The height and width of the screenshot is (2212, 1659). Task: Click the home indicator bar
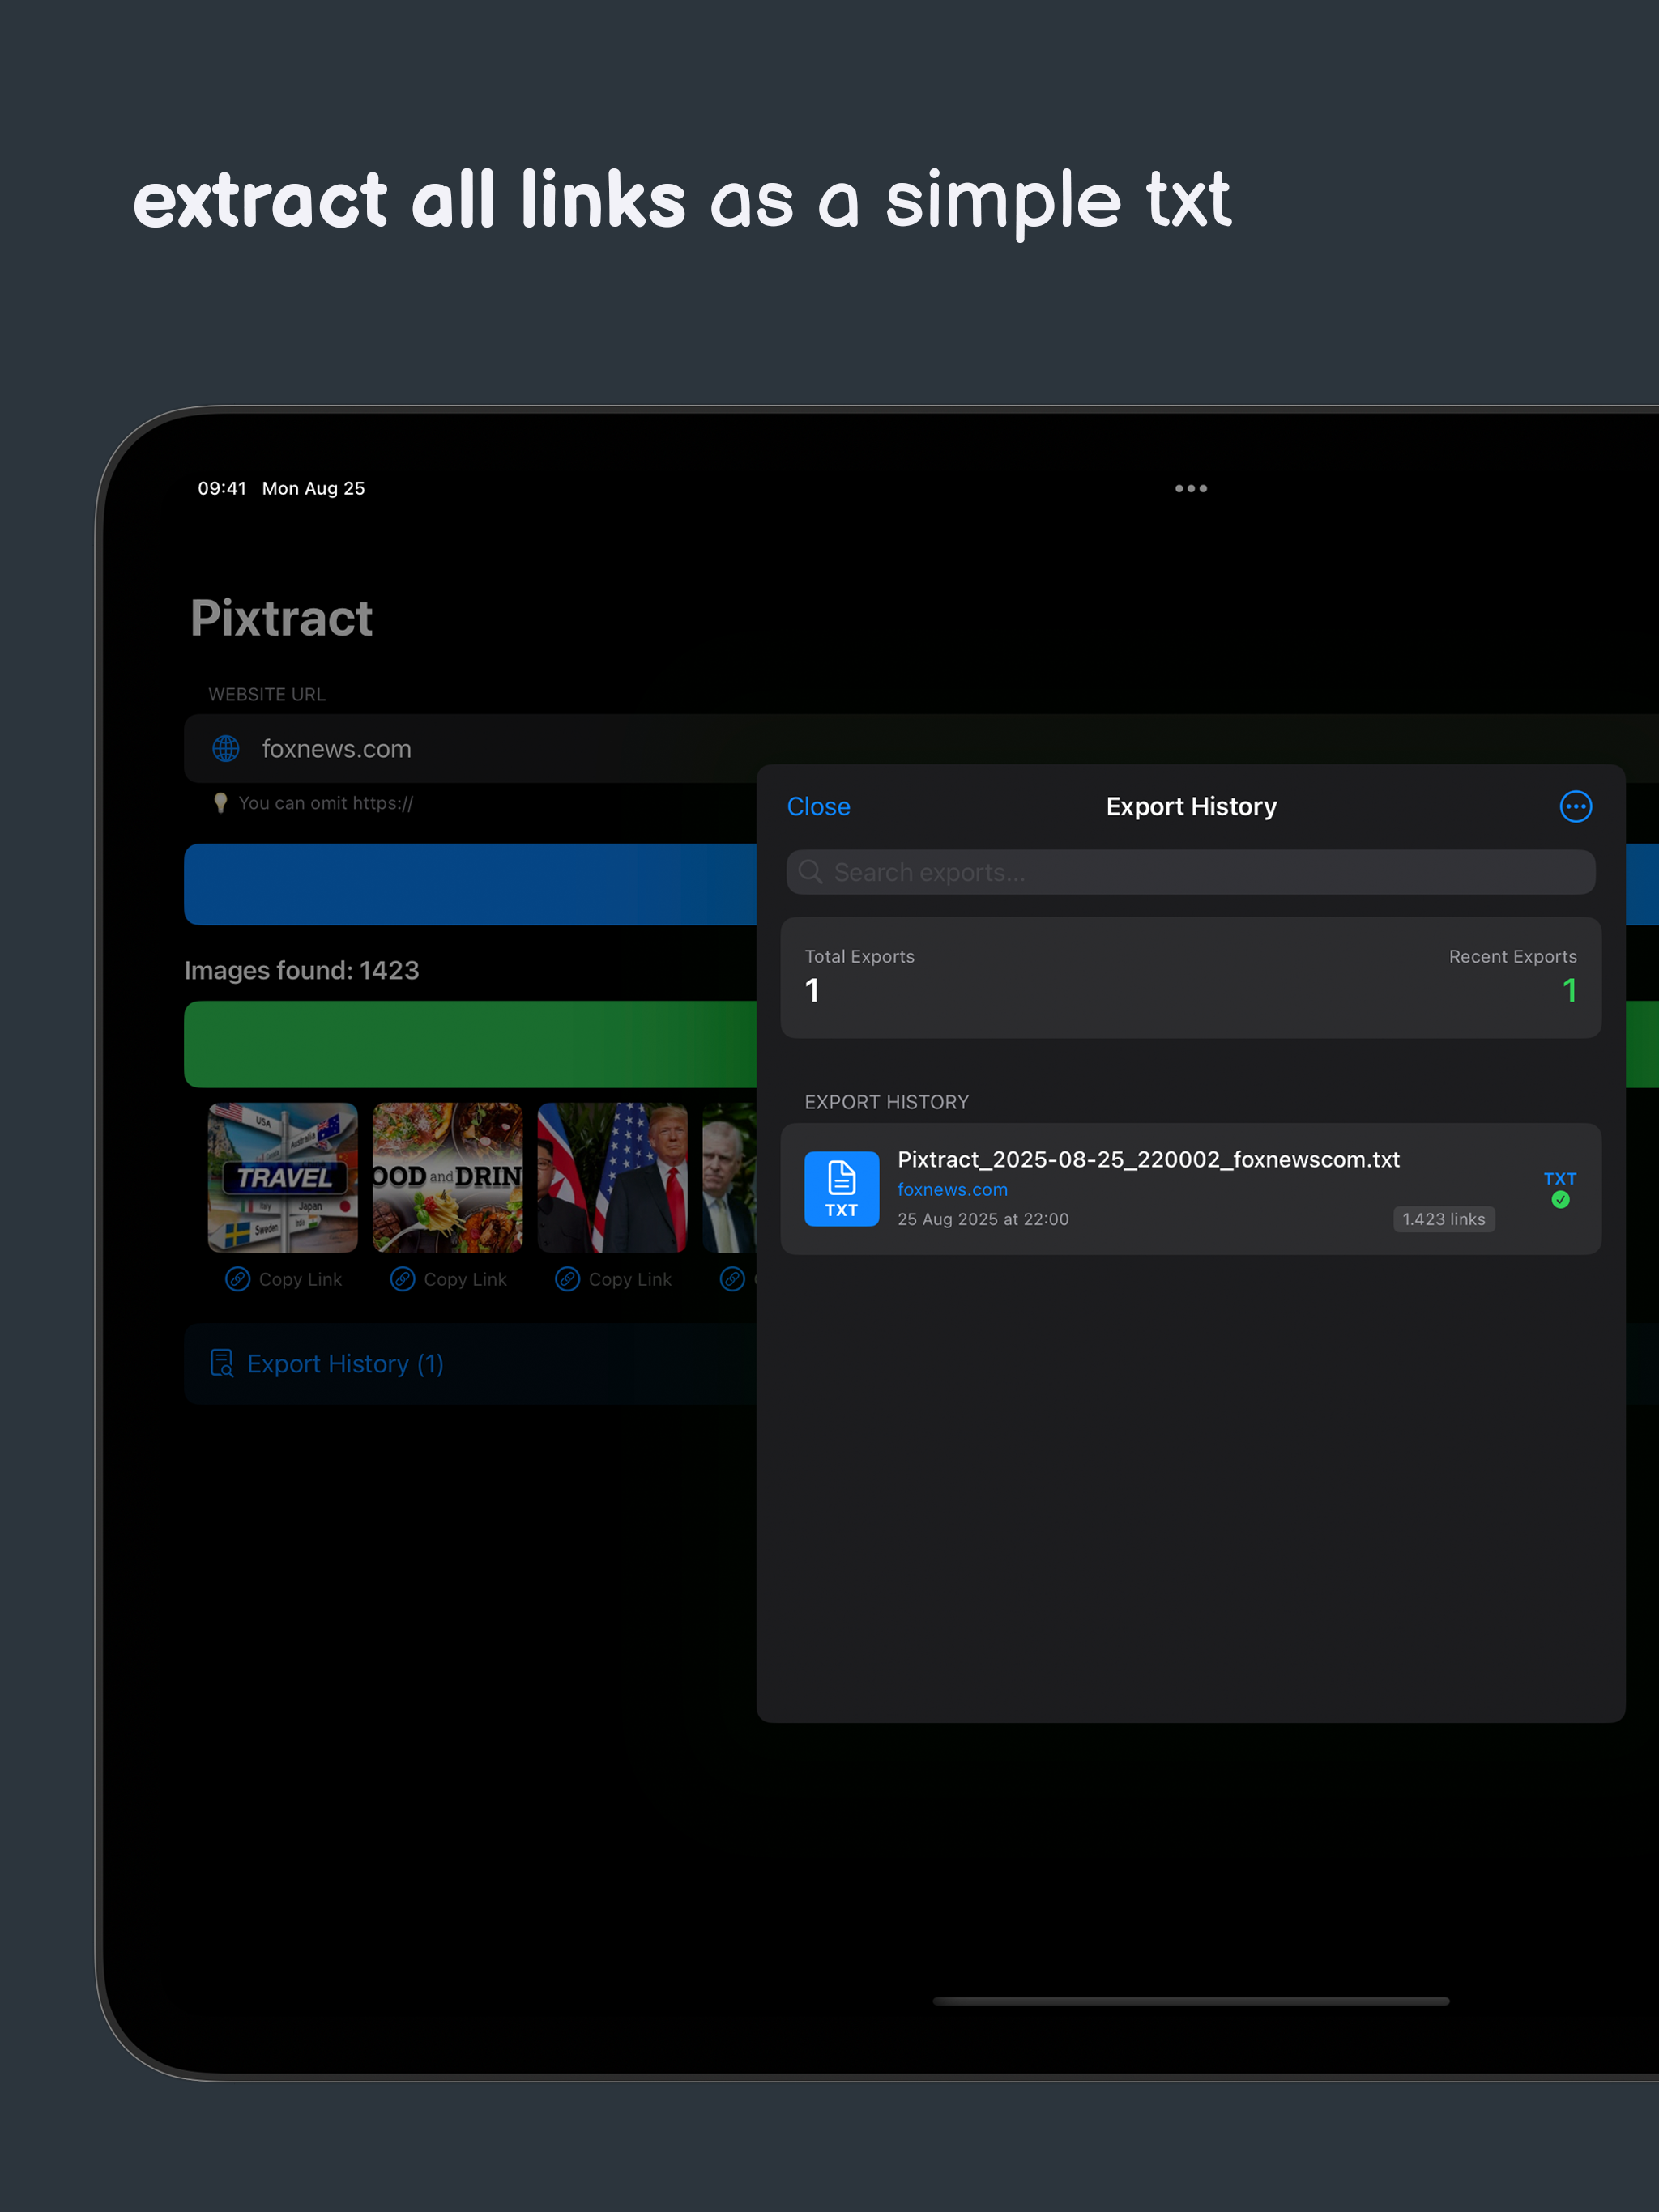1190,2001
